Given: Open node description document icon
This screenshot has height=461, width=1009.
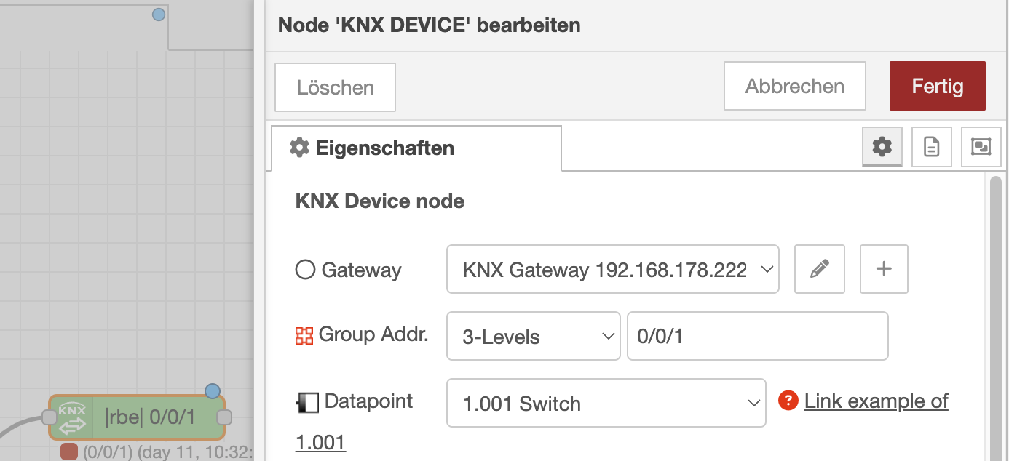Looking at the screenshot, I should click(931, 147).
